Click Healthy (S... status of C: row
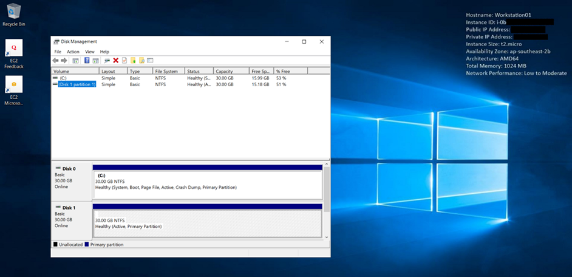Viewport: 572px width, 277px height. 199,78
